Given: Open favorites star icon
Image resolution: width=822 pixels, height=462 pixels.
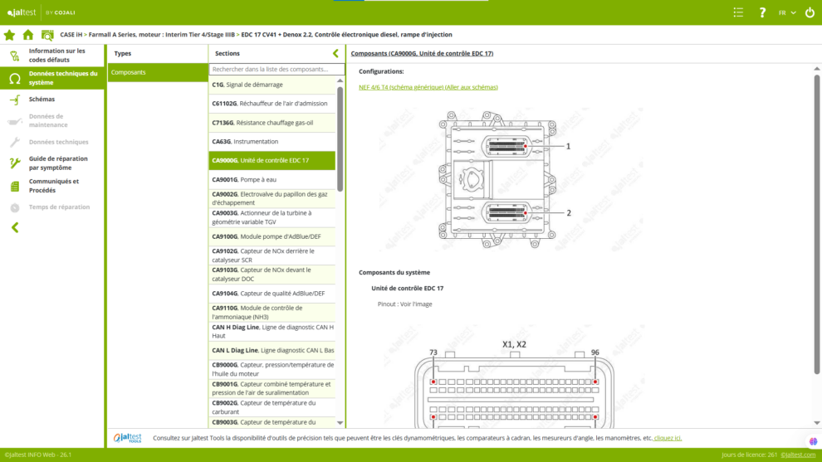Looking at the screenshot, I should (9, 35).
